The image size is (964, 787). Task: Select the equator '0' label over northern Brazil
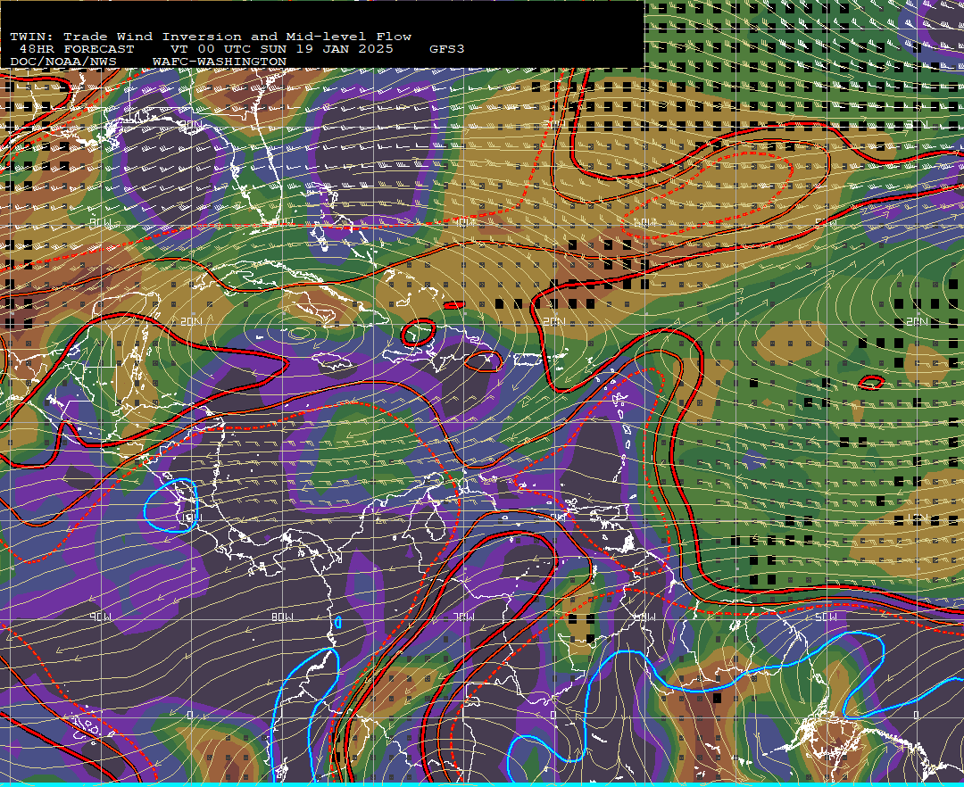tap(553, 715)
